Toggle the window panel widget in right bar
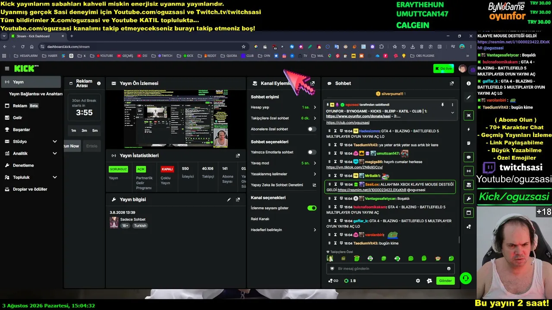This screenshot has width=552, height=310. pyautogui.click(x=469, y=213)
